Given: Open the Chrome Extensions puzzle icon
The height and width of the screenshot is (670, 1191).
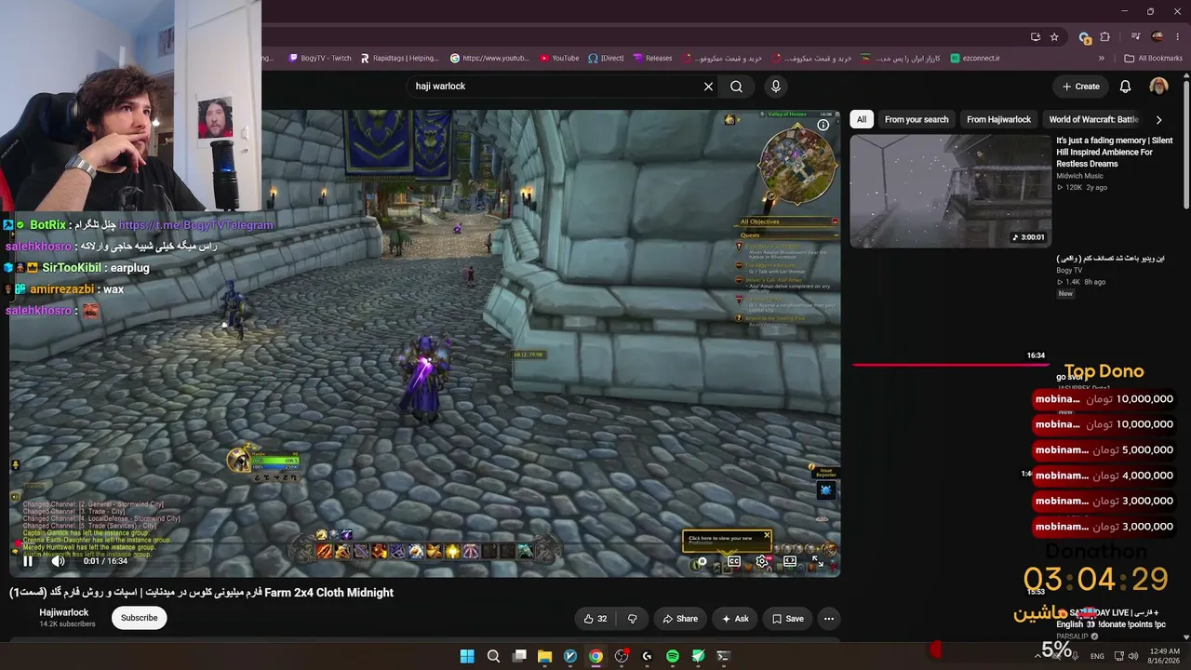Looking at the screenshot, I should pyautogui.click(x=1105, y=37).
